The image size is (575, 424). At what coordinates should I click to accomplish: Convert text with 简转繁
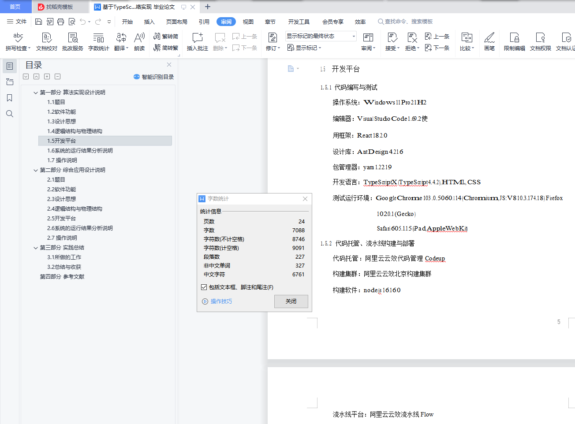(166, 48)
